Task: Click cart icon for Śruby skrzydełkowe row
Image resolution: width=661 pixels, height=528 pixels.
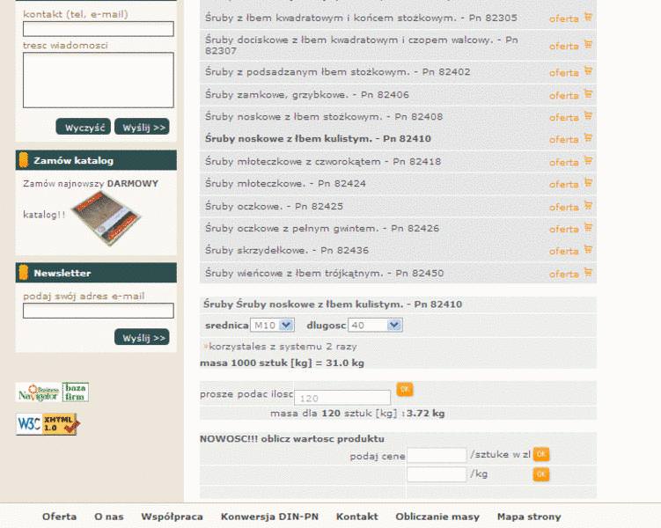Action: (x=588, y=251)
